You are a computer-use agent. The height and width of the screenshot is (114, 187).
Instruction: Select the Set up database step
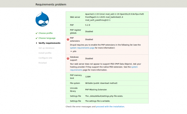click(x=46, y=48)
